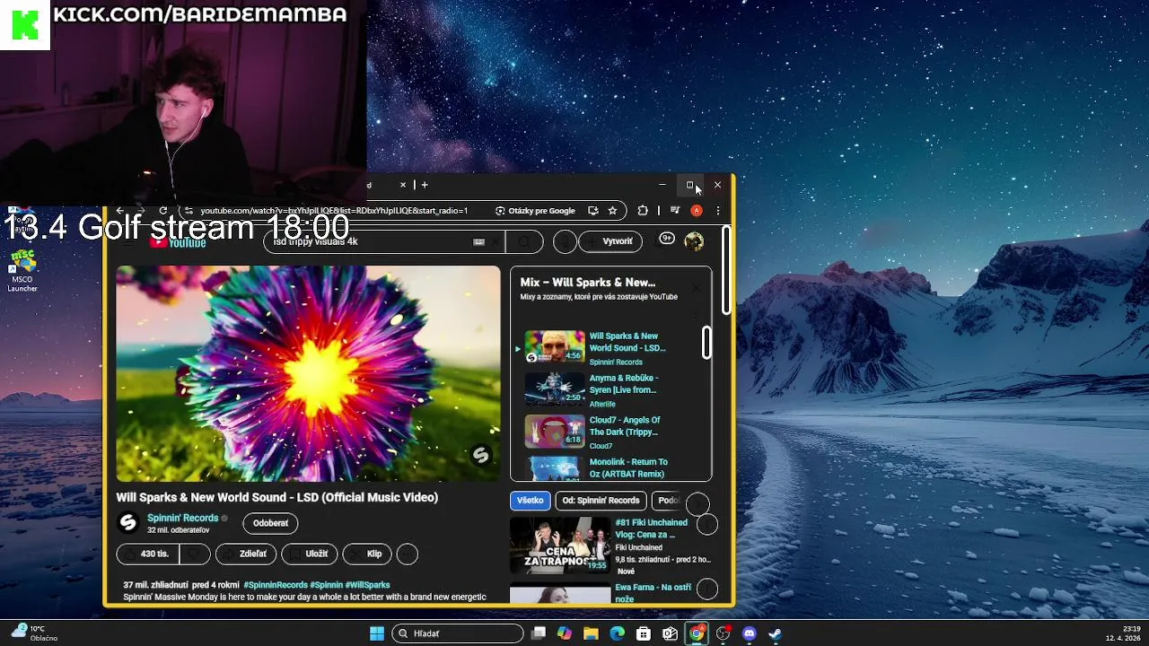1149x646 pixels.
Task: Click the address bar URL
Action: coord(334,211)
